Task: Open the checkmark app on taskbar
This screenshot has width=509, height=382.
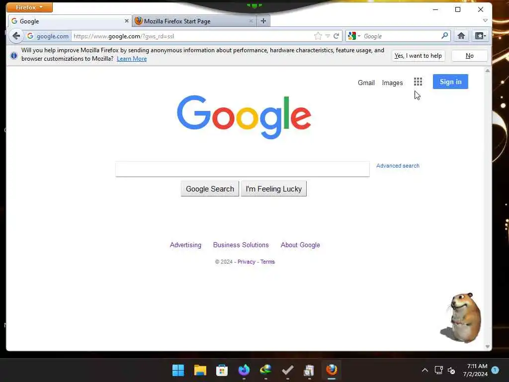Action: pos(288,370)
